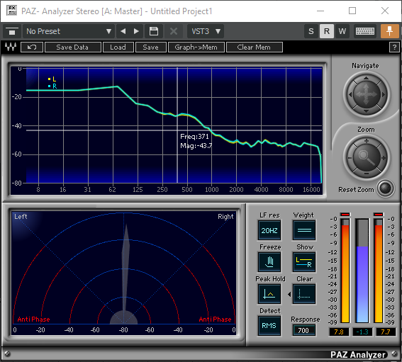The height and width of the screenshot is (362, 402).
Task: Click the Reset Zoom round button
Action: [386, 188]
